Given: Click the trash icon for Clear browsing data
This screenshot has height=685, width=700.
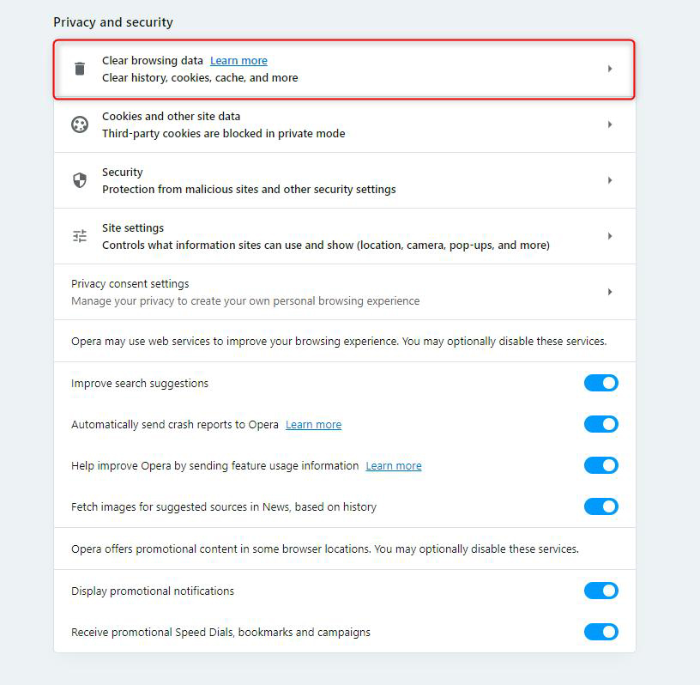Looking at the screenshot, I should click(x=80, y=68).
